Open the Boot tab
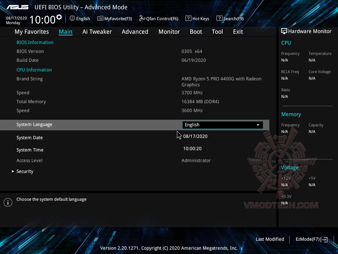 coord(196,31)
